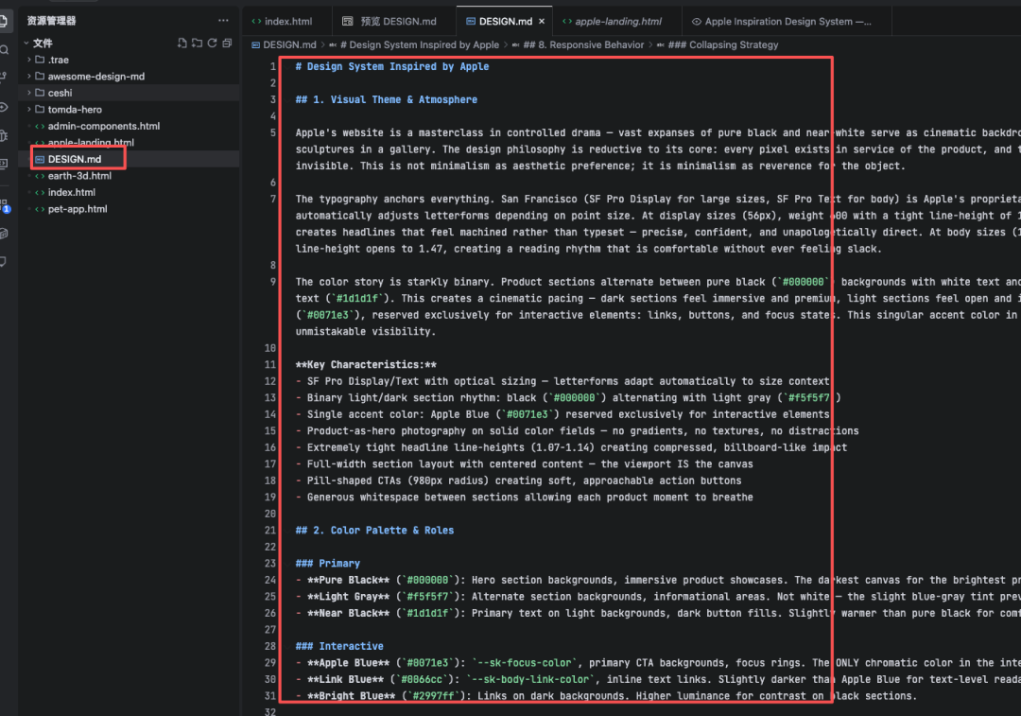Open the explorer three-dot more actions menu
Image resolution: width=1021 pixels, height=716 pixels.
pos(223,20)
